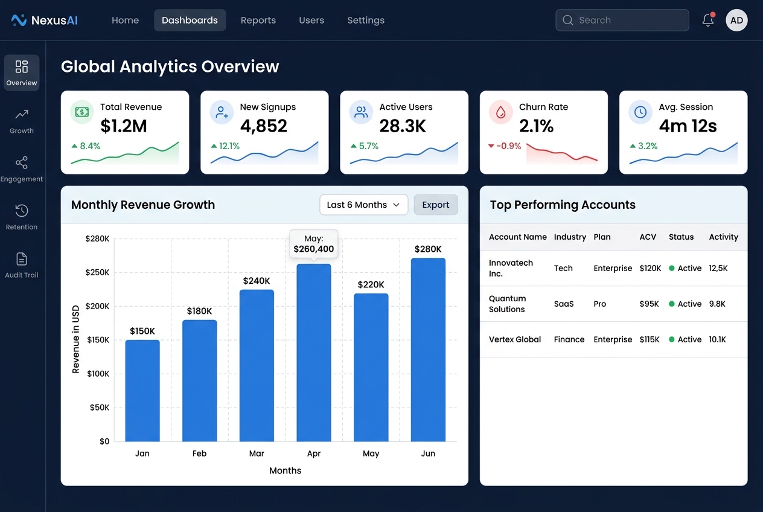Click the May $260,400 tooltip
763x512 pixels.
pyautogui.click(x=314, y=244)
